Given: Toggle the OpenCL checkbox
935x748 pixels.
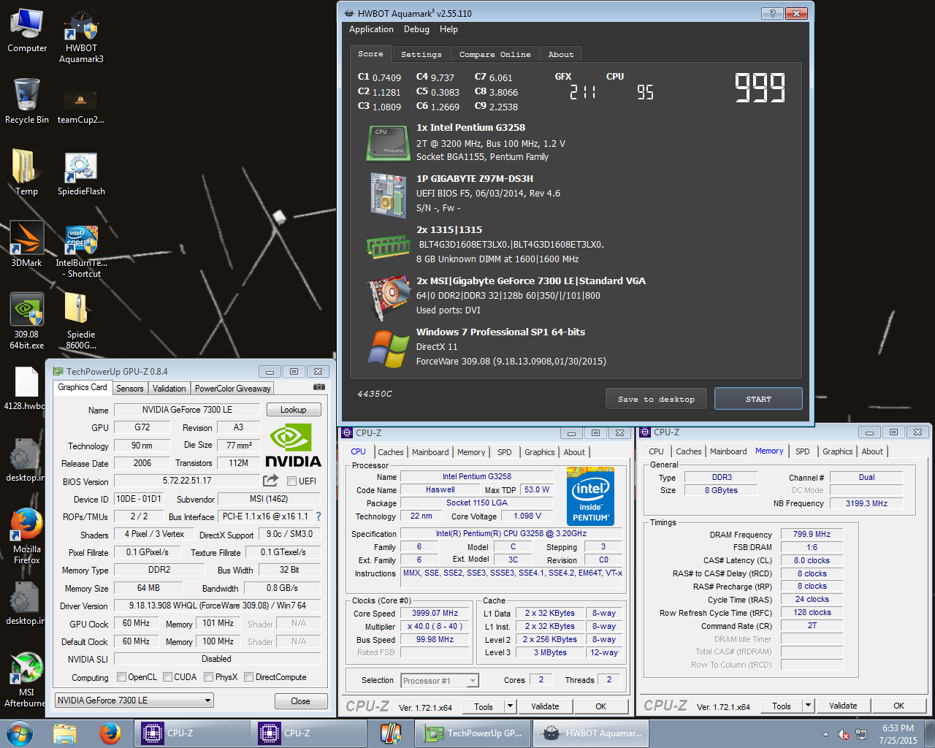Looking at the screenshot, I should (x=122, y=676).
